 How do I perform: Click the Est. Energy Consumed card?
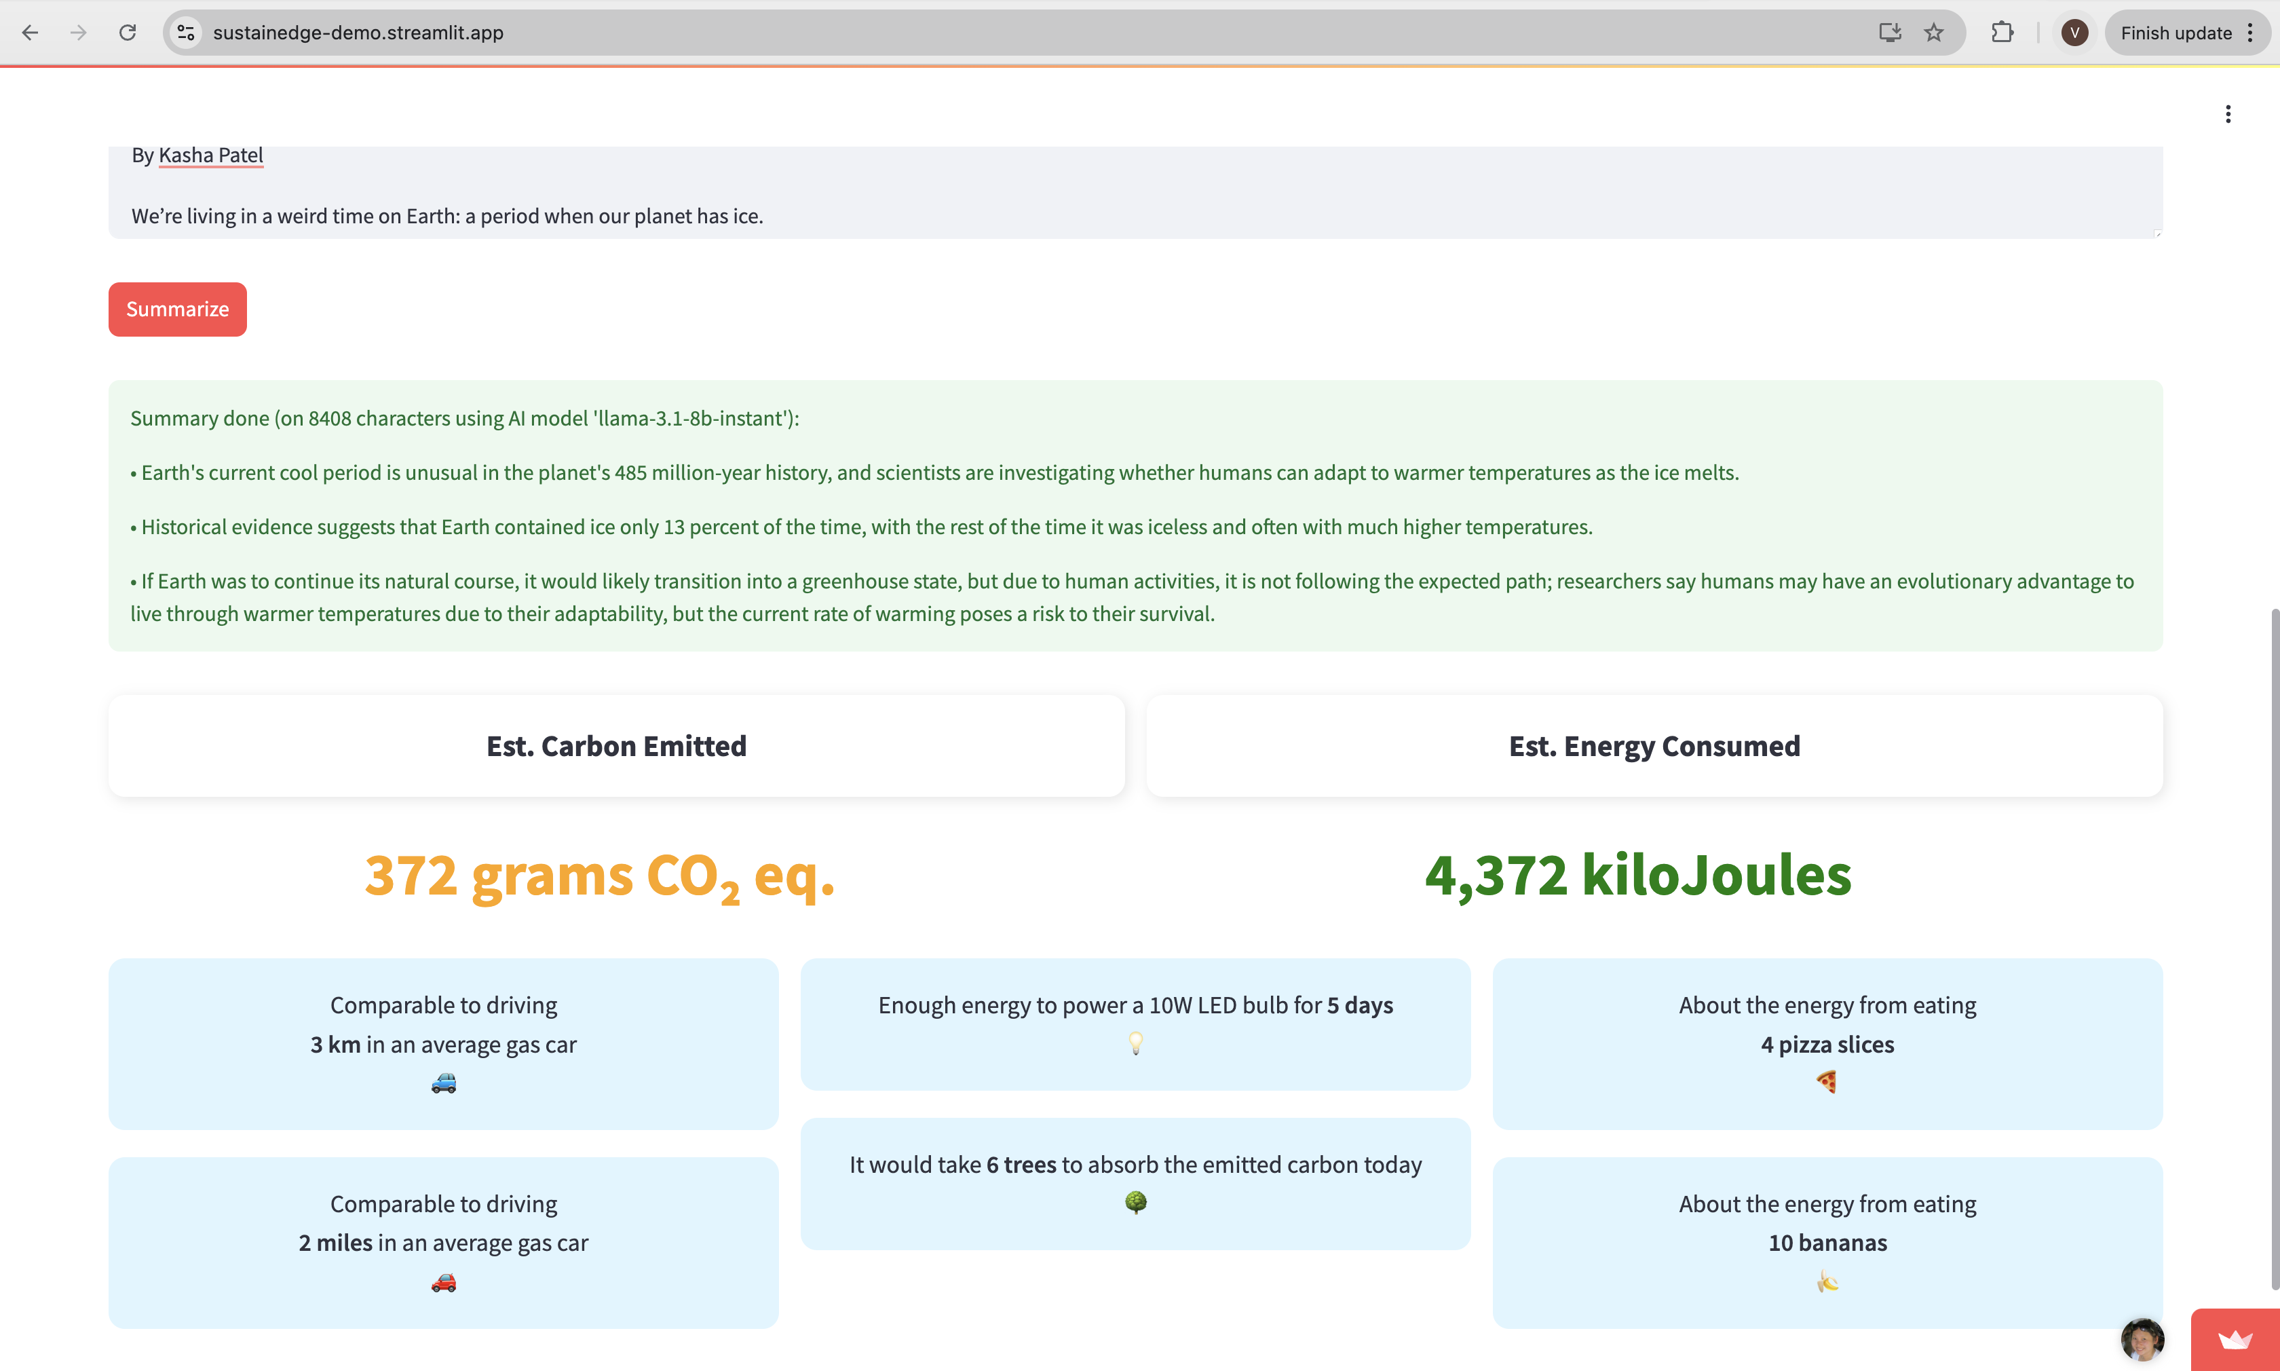pyautogui.click(x=1653, y=745)
